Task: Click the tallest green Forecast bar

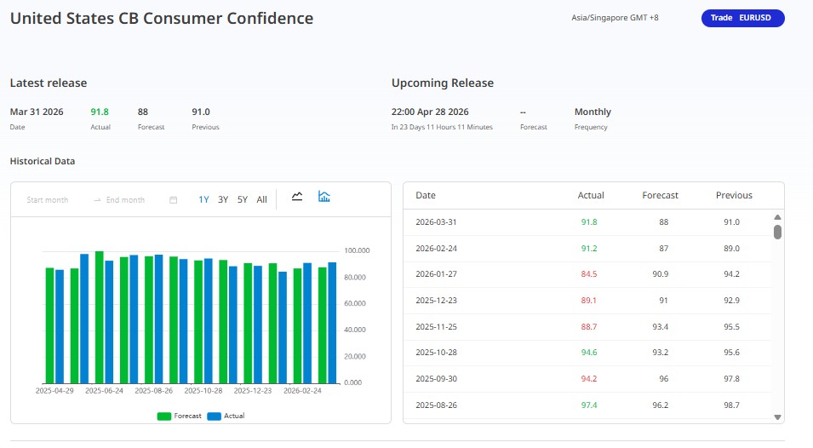Action: click(100, 317)
